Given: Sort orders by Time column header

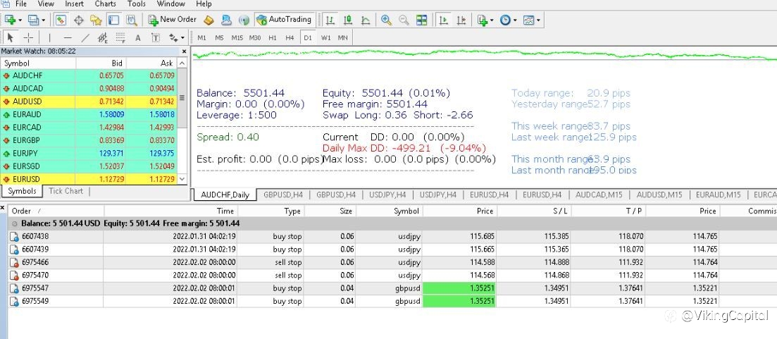Looking at the screenshot, I should tap(171, 211).
